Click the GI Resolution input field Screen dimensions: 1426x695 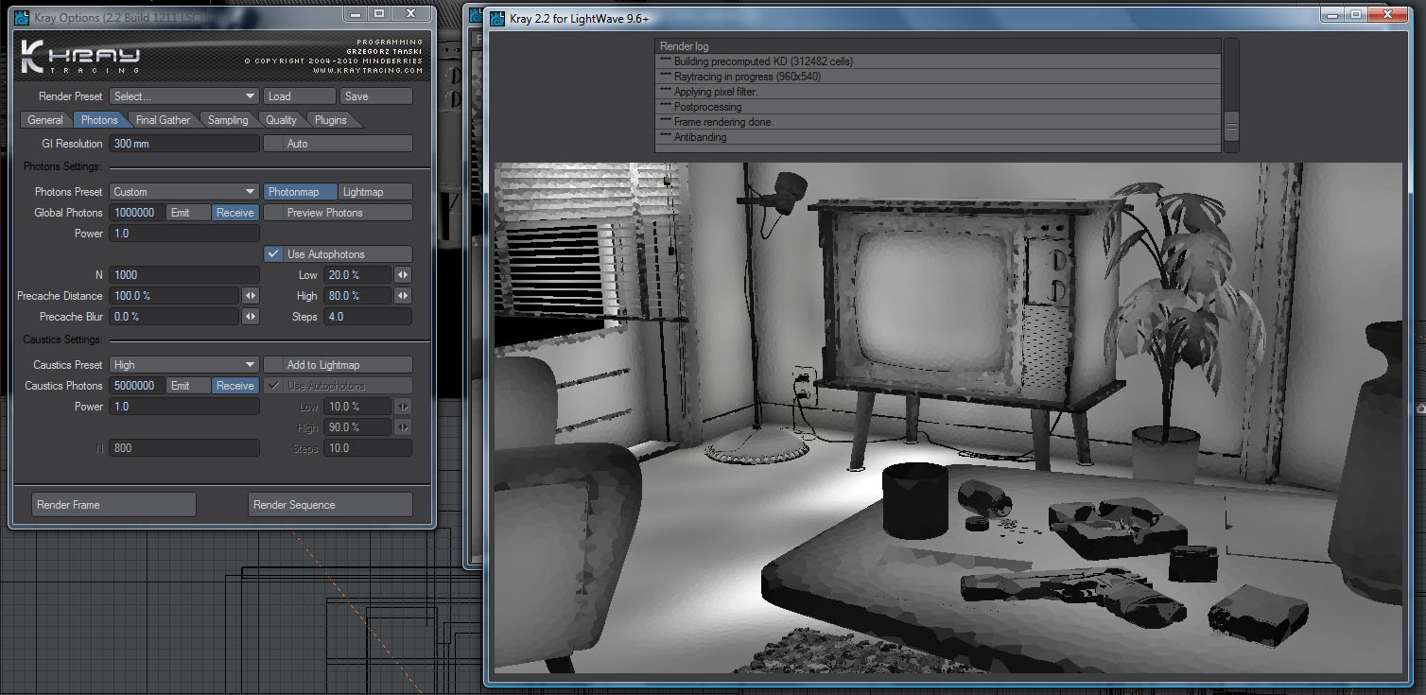click(184, 144)
